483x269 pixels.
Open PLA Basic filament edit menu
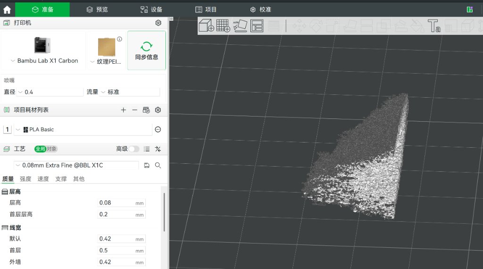pyautogui.click(x=158, y=129)
